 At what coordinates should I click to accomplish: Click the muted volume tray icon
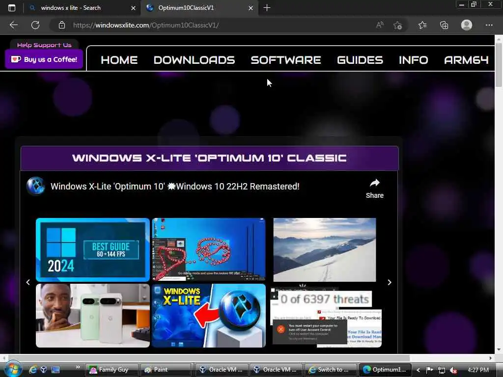click(453, 370)
